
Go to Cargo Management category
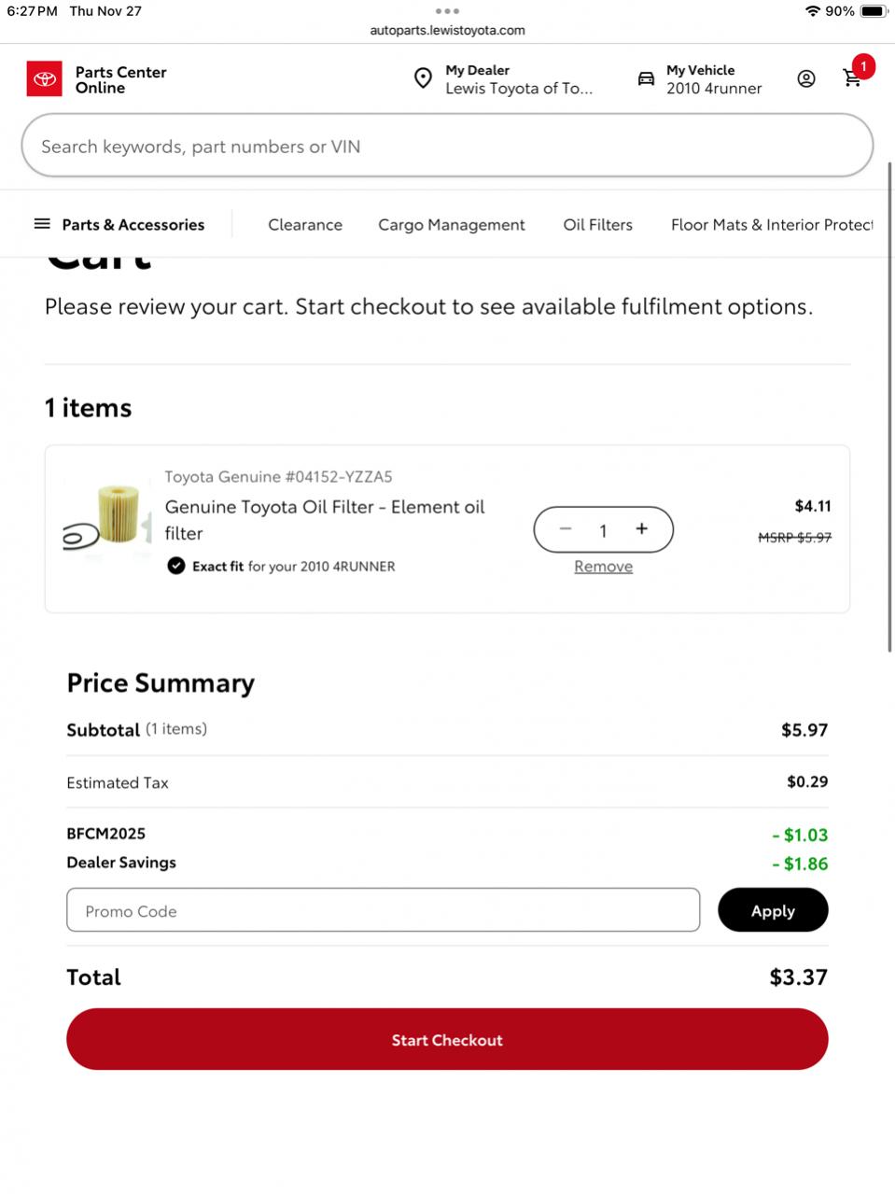[452, 225]
